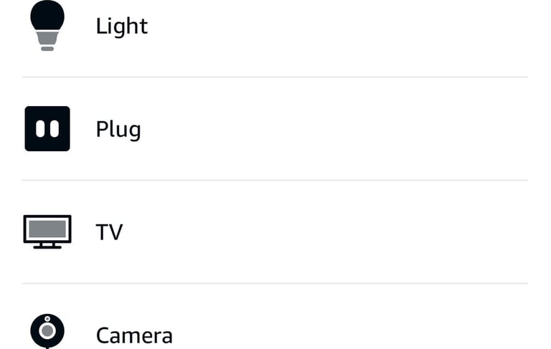
Task: Tap the TV screen icon
Action: coord(47,232)
